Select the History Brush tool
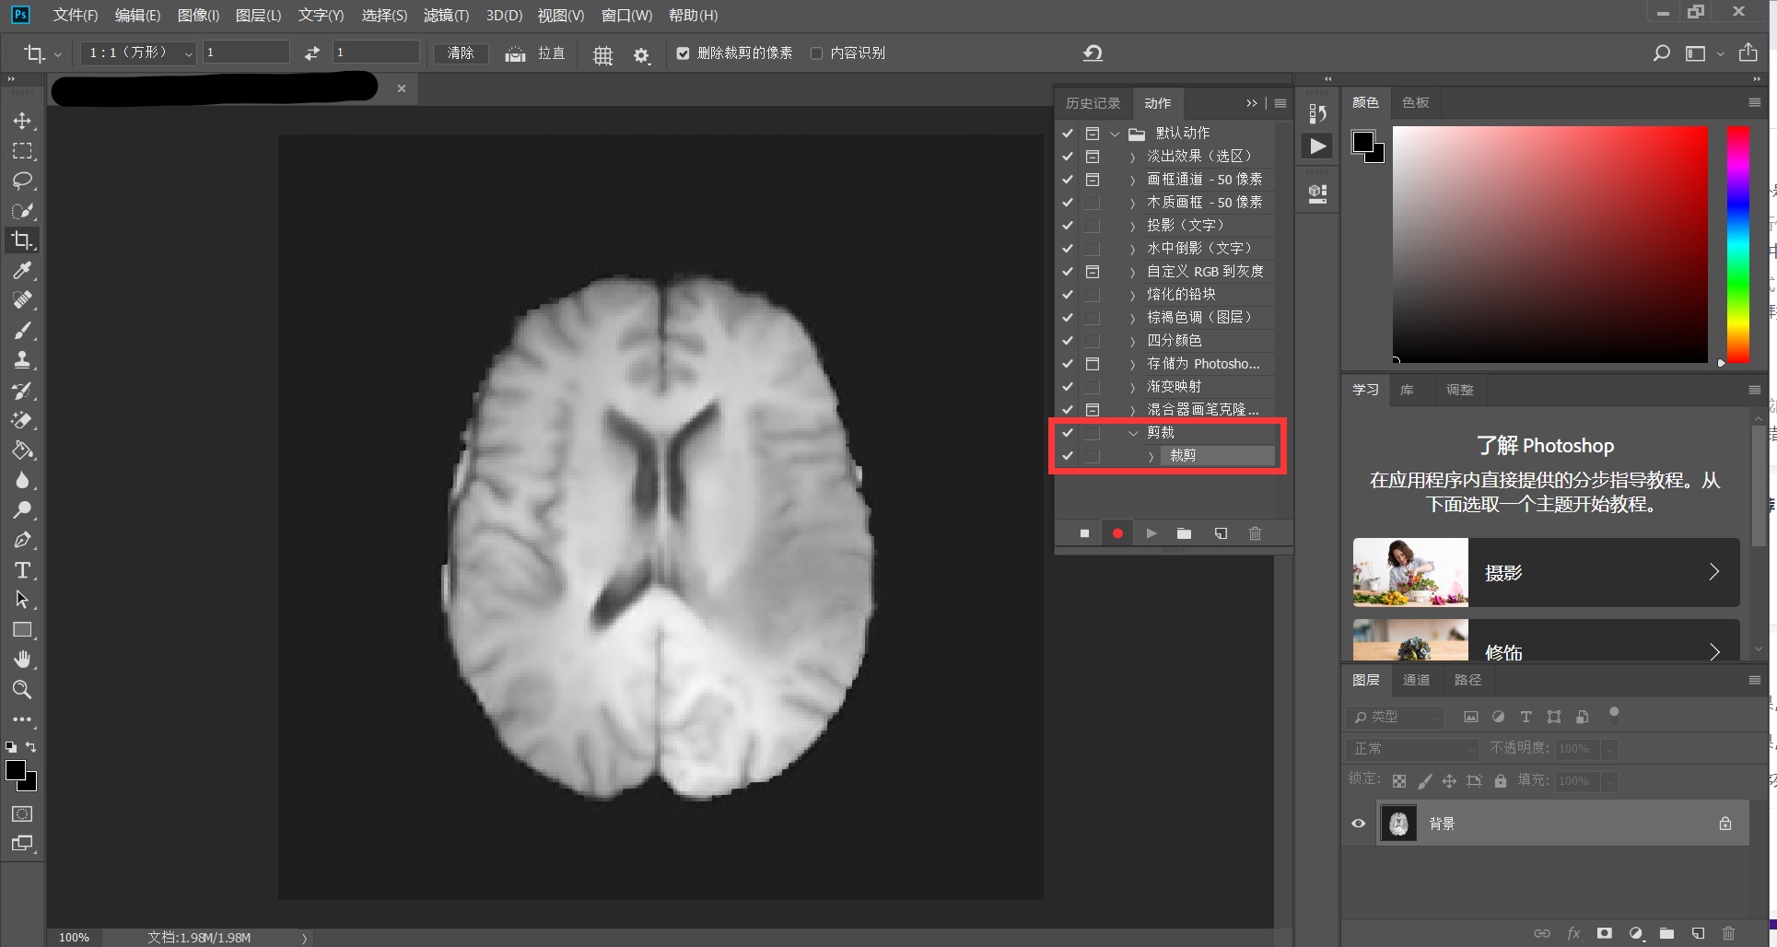Image resolution: width=1777 pixels, height=947 pixels. [22, 391]
